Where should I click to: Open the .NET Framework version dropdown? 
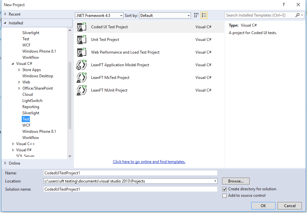pyautogui.click(x=99, y=16)
